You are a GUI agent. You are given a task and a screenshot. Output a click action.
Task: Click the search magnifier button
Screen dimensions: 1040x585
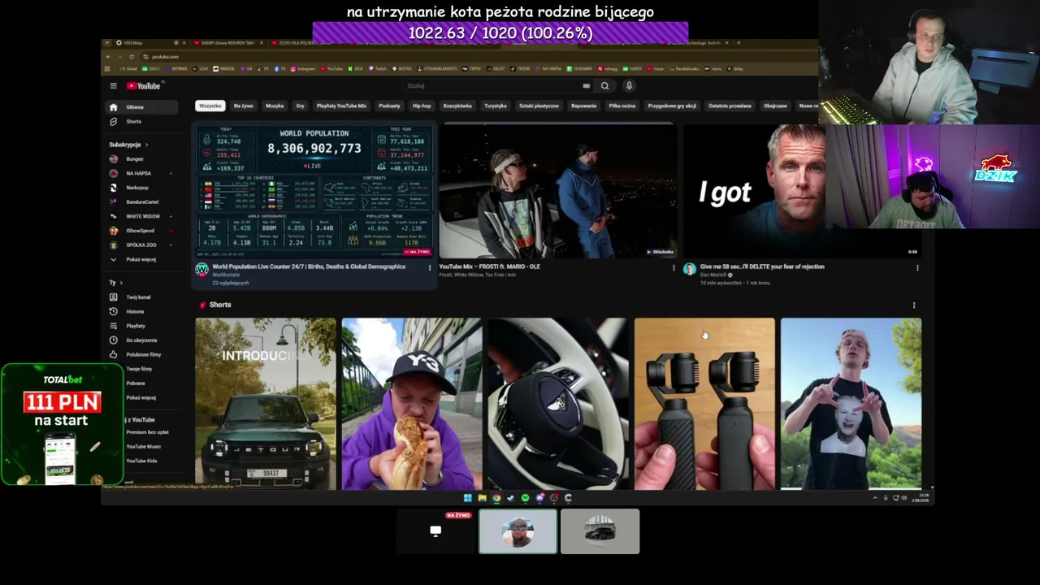tap(604, 85)
